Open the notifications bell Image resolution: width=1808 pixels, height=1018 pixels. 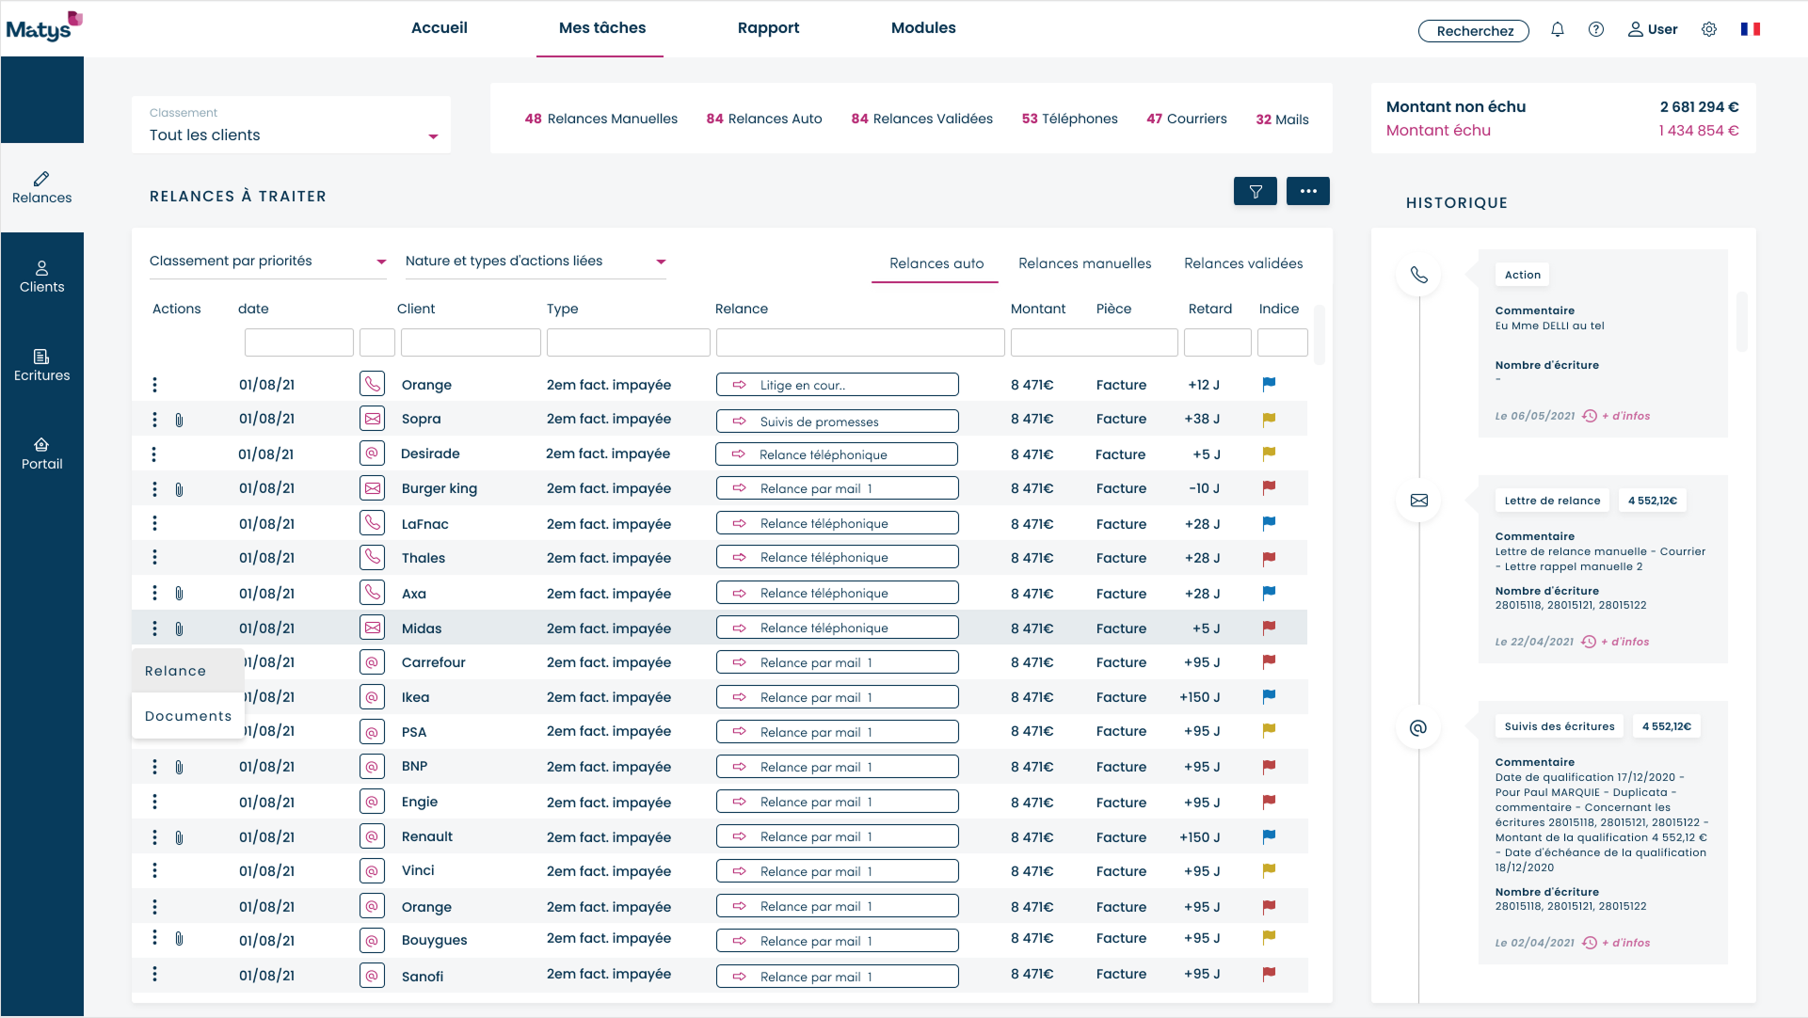point(1557,29)
